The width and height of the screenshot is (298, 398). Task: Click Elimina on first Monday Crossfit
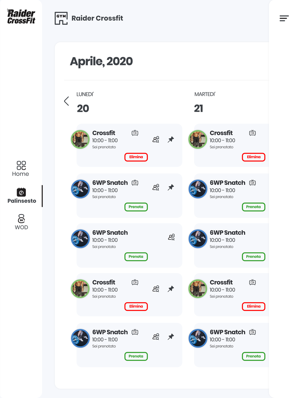[136, 157]
